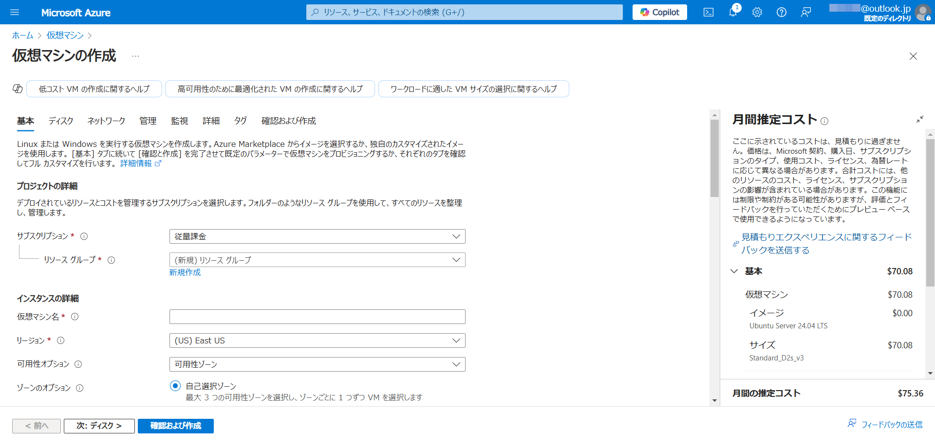Image resolution: width=935 pixels, height=448 pixels.
Task: Open the help question mark icon
Action: click(x=781, y=12)
